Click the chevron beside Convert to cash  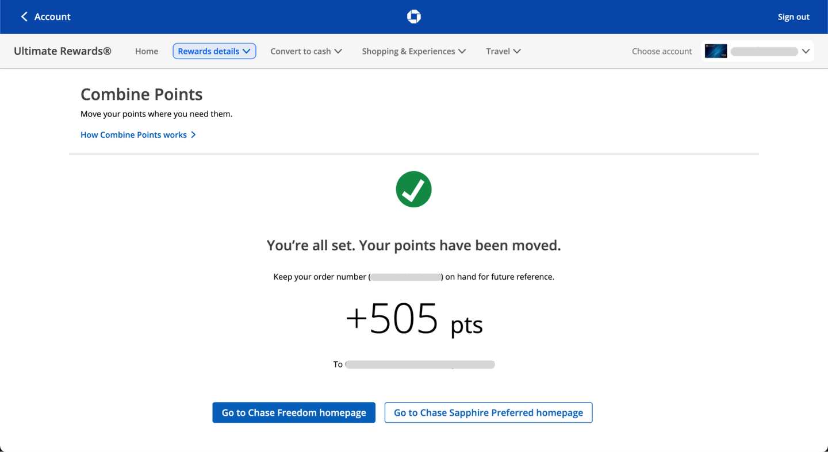pos(338,51)
